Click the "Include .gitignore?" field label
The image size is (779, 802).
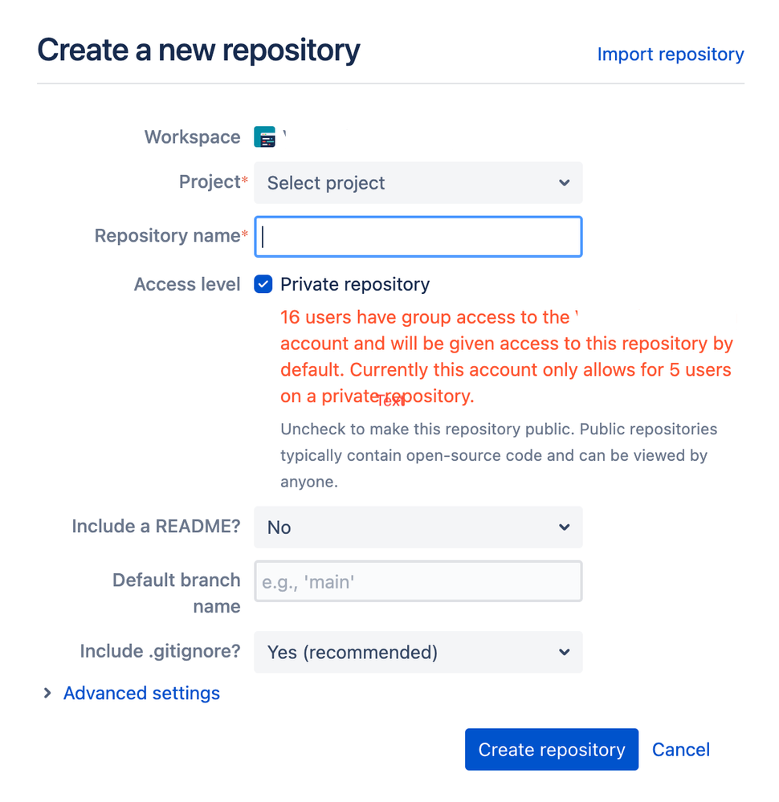[x=160, y=651]
